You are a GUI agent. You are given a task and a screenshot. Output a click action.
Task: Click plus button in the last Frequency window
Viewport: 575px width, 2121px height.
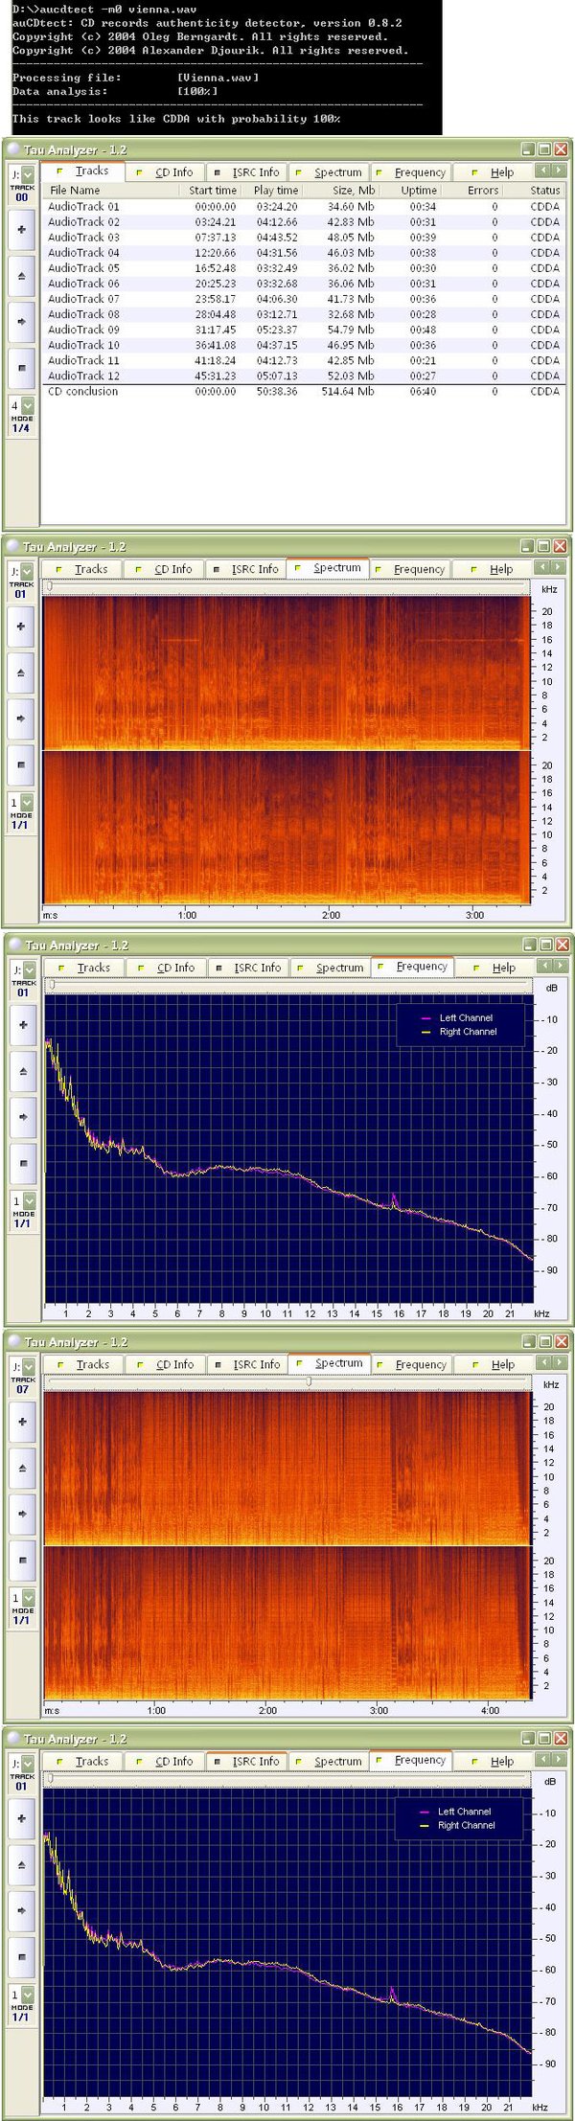pyautogui.click(x=22, y=1818)
